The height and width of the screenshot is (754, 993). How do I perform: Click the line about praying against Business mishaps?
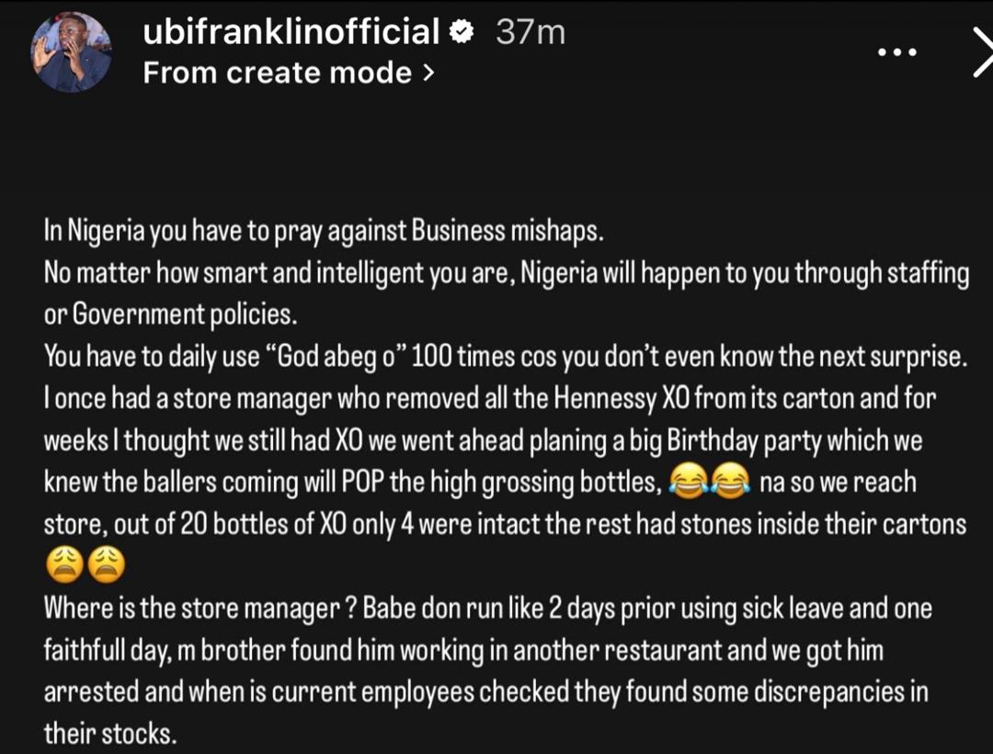324,232
